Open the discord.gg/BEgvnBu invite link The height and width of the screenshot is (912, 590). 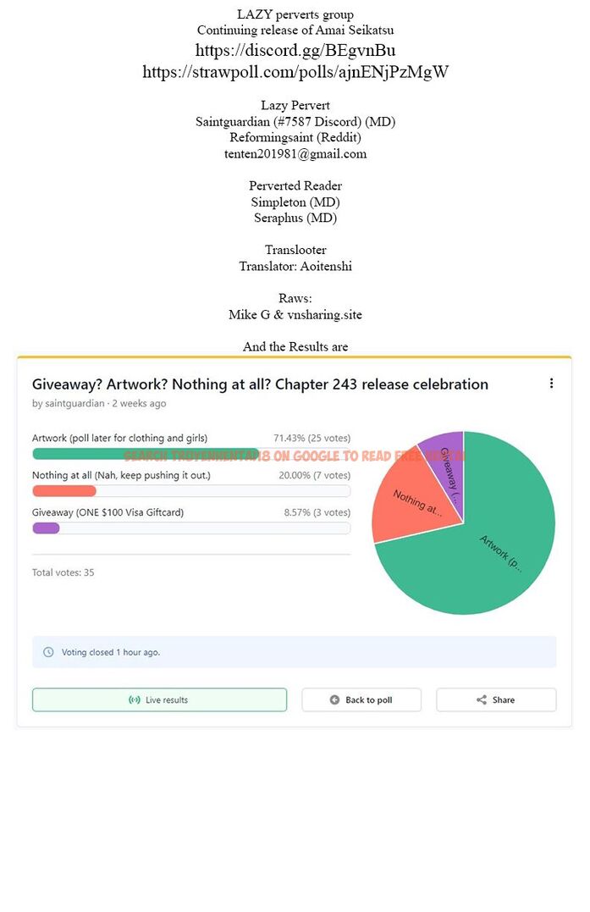tap(295, 50)
